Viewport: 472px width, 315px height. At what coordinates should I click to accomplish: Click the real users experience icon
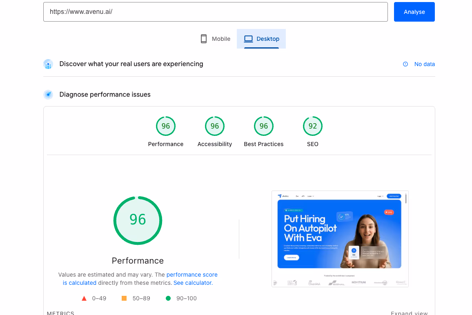click(x=48, y=64)
